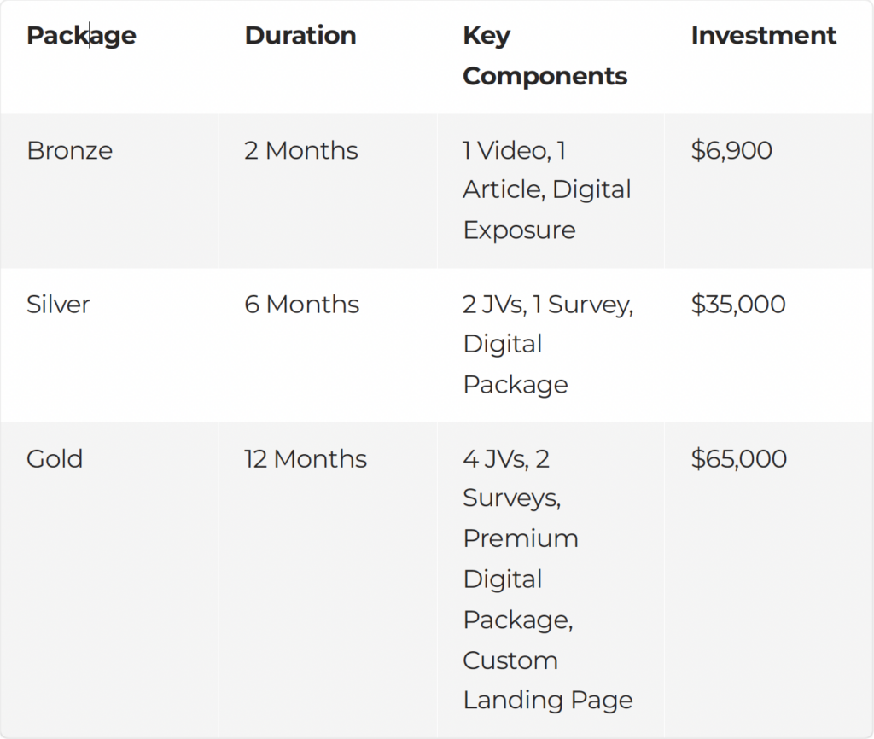Select the $35,000 investment value
The height and width of the screenshot is (739, 874).
(x=738, y=305)
